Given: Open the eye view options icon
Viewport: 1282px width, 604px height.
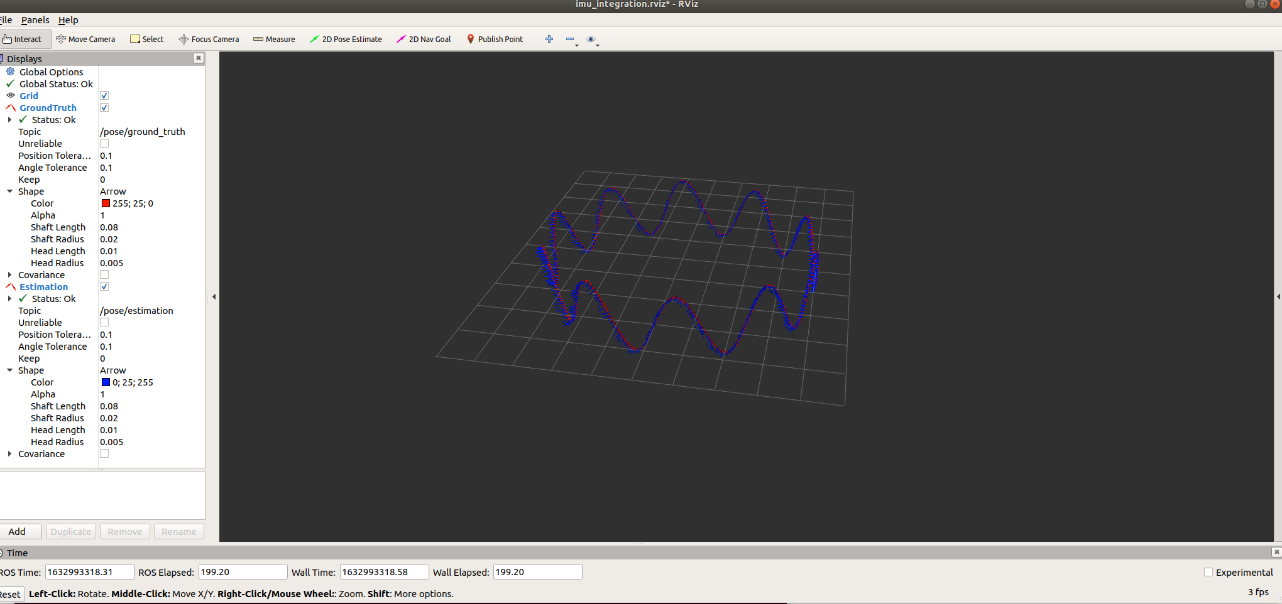Looking at the screenshot, I should click(x=591, y=39).
